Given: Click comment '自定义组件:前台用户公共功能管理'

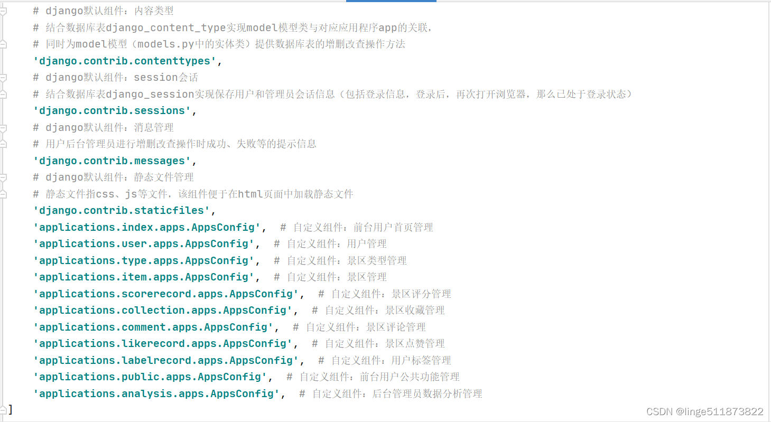Looking at the screenshot, I should point(373,377).
